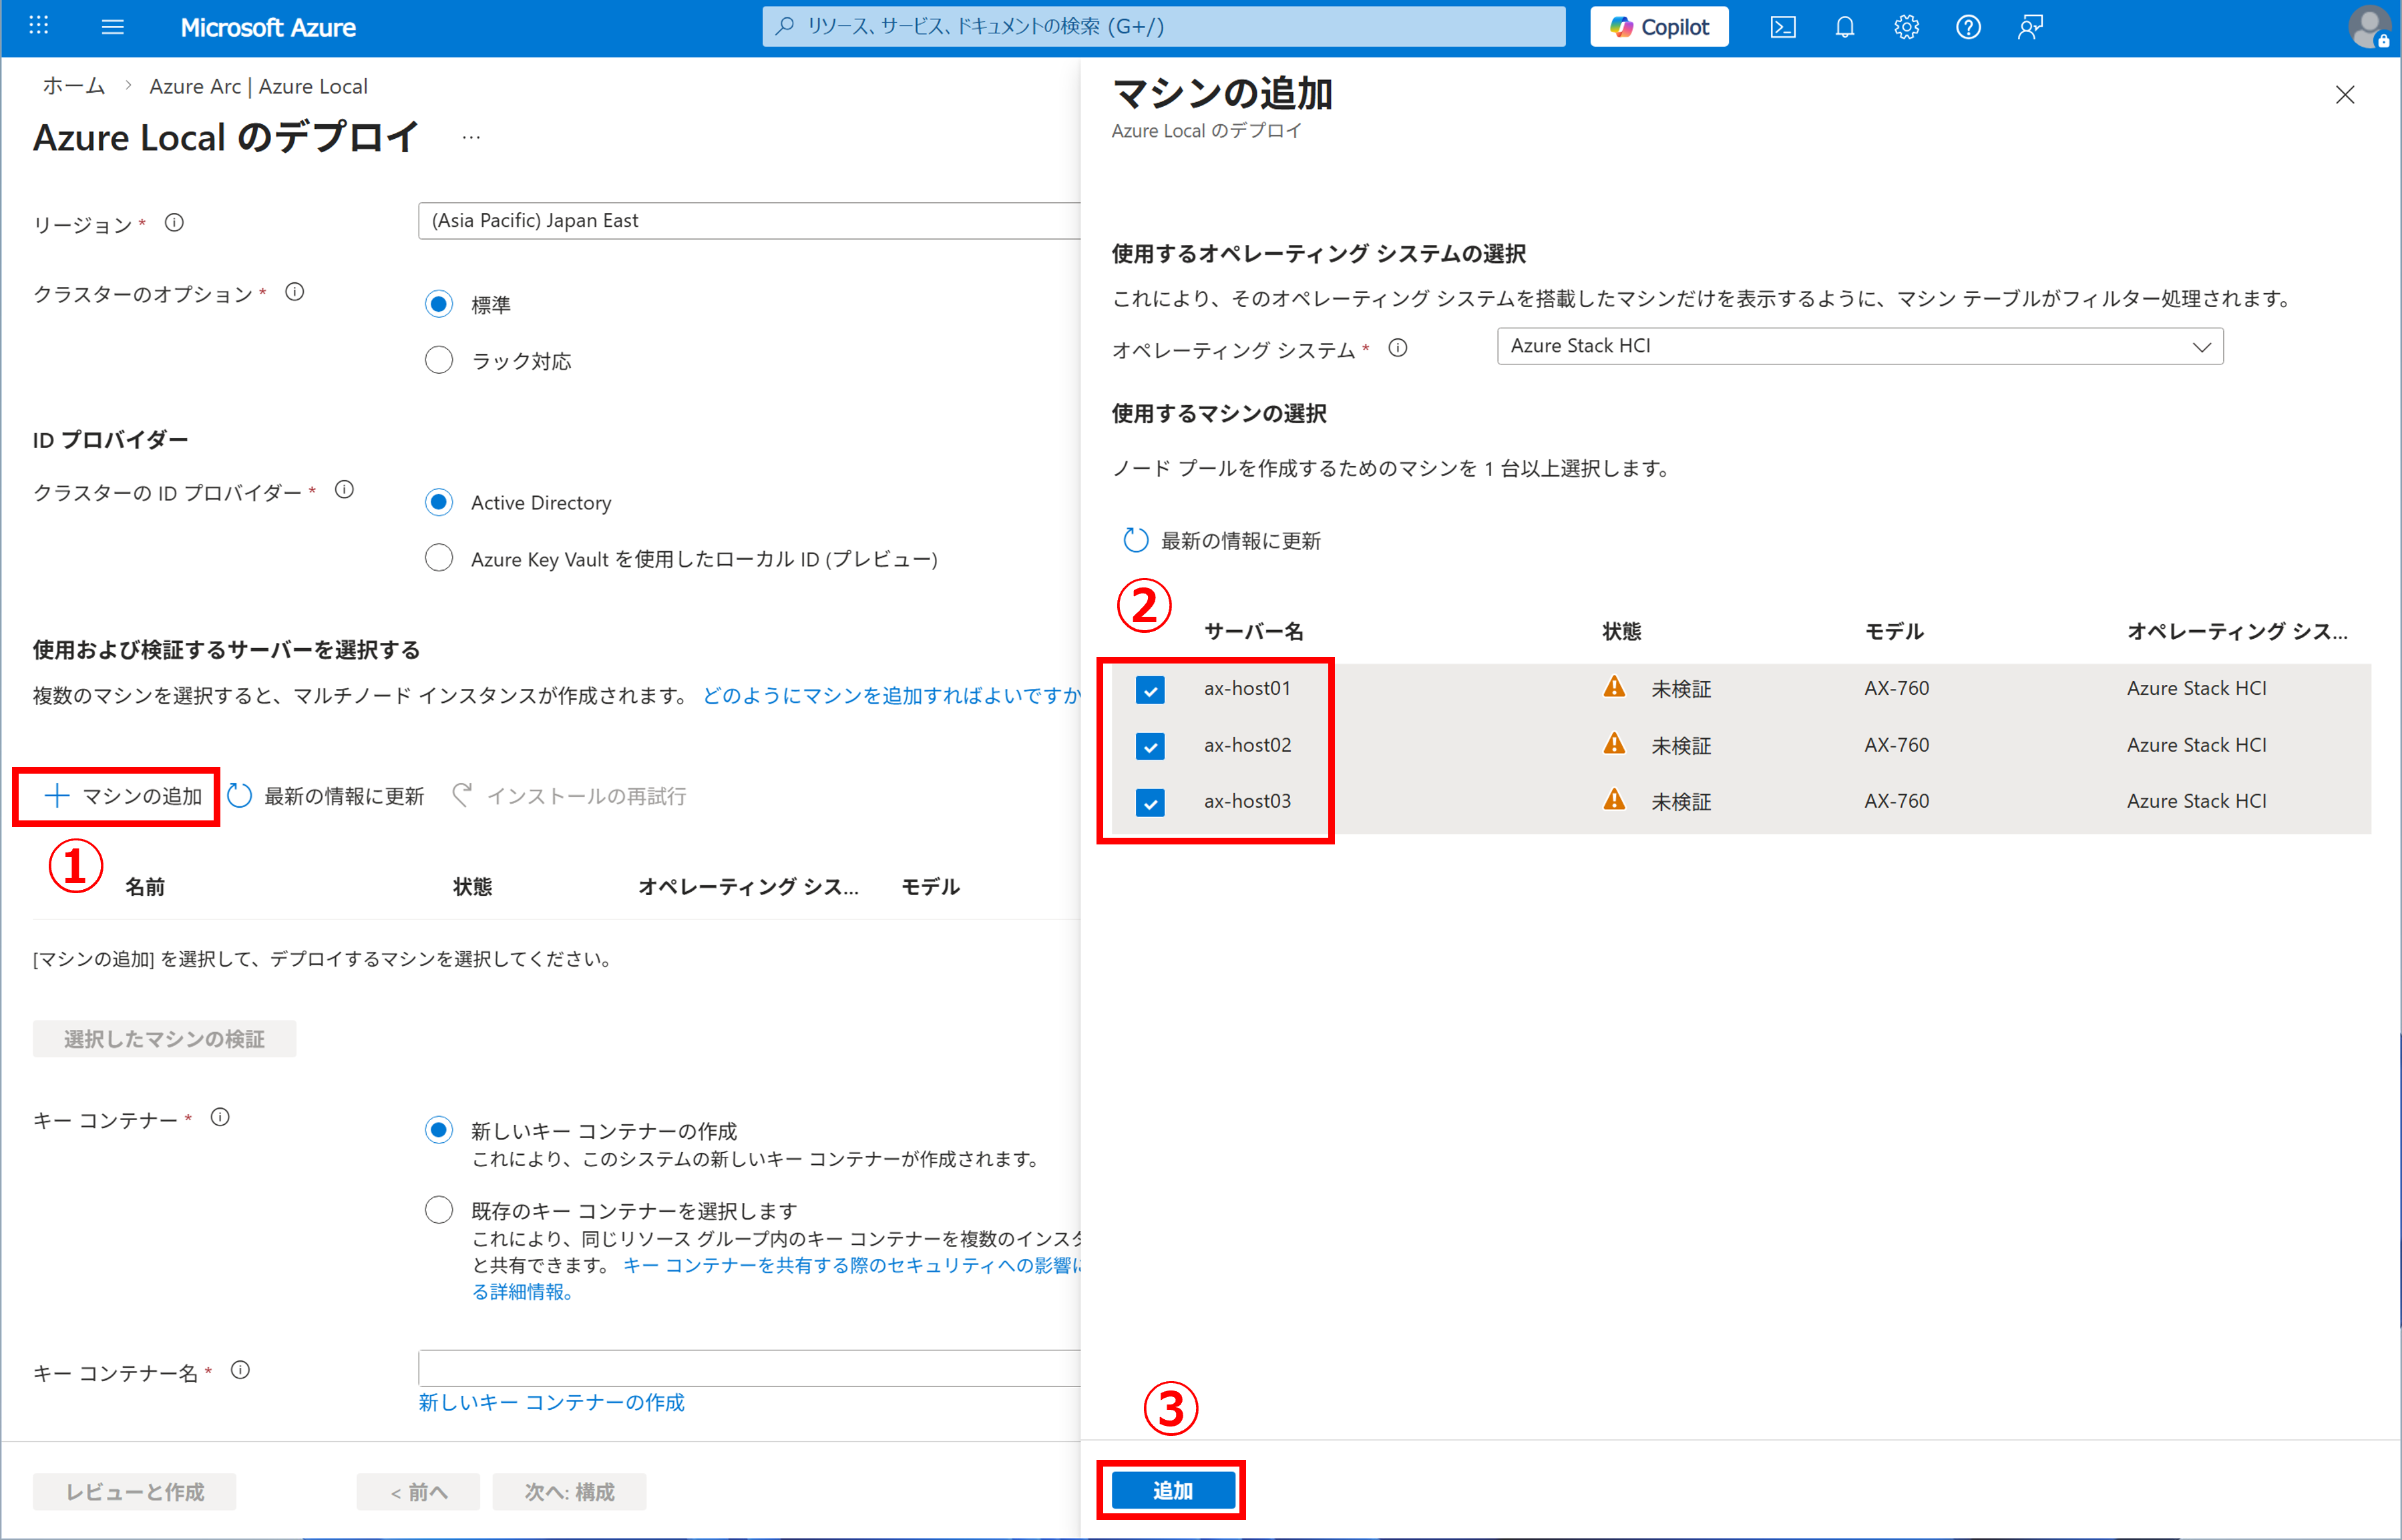2402x1540 pixels.
Task: Uncheck the ax-host01 checkbox
Action: click(1151, 690)
